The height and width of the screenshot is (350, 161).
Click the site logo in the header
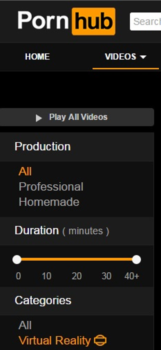pos(66,21)
